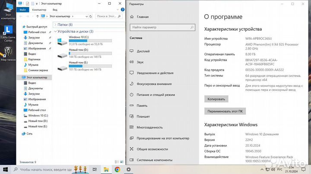This screenshot has width=311, height=174.
Task: Click the Найти параметр search box
Action: click(162, 27)
